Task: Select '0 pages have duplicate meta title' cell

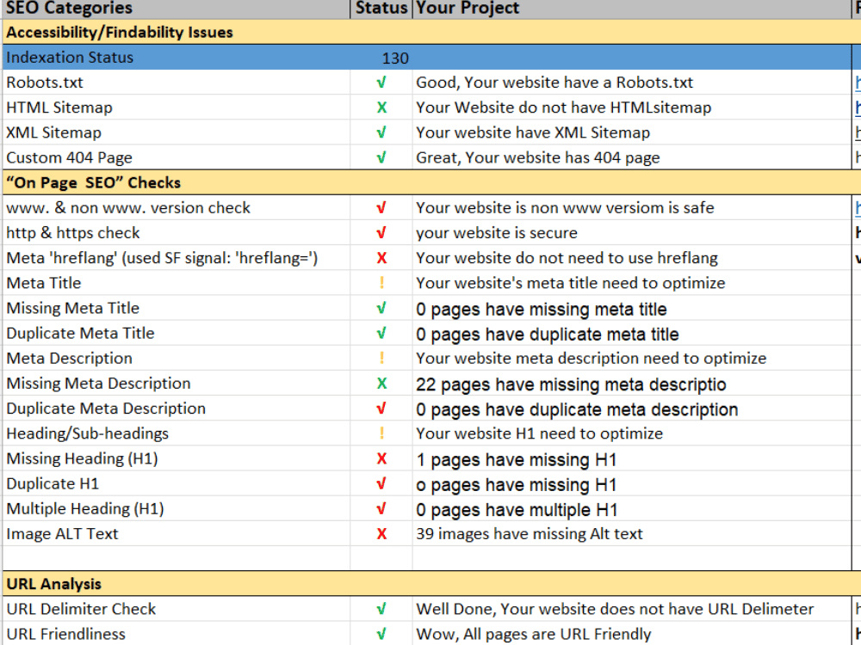Action: coord(631,334)
